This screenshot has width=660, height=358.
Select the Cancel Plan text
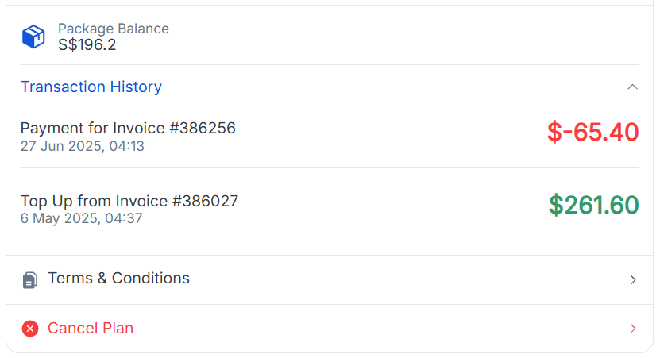pyautogui.click(x=91, y=328)
